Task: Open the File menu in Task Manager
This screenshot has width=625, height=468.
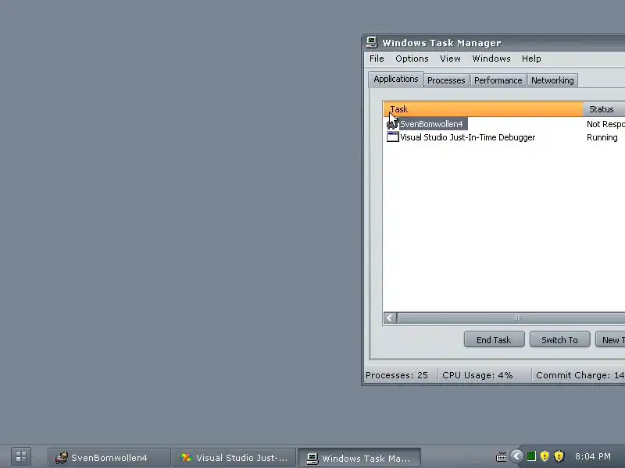Action: click(377, 58)
